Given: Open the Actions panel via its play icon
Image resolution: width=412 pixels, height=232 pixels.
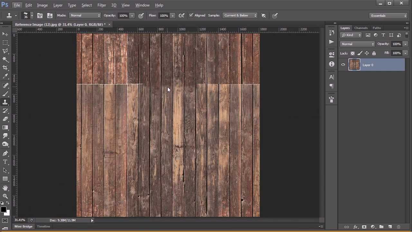Looking at the screenshot, I should [332, 42].
